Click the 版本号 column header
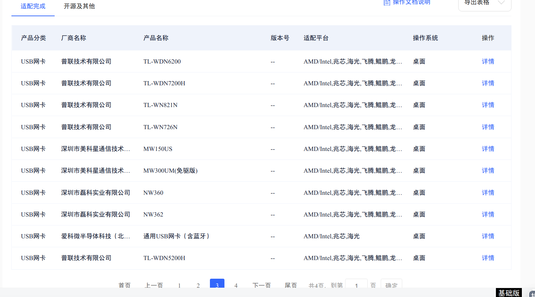The height and width of the screenshot is (297, 535). point(280,38)
